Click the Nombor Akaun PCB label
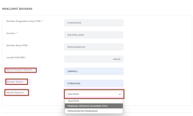 pos(17,45)
